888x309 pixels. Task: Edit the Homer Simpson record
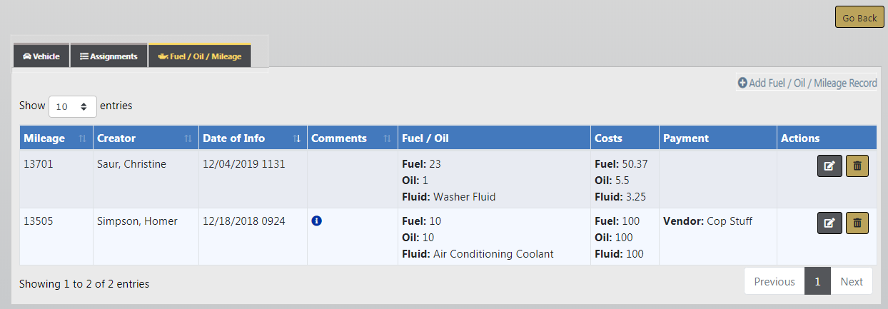[x=829, y=223]
